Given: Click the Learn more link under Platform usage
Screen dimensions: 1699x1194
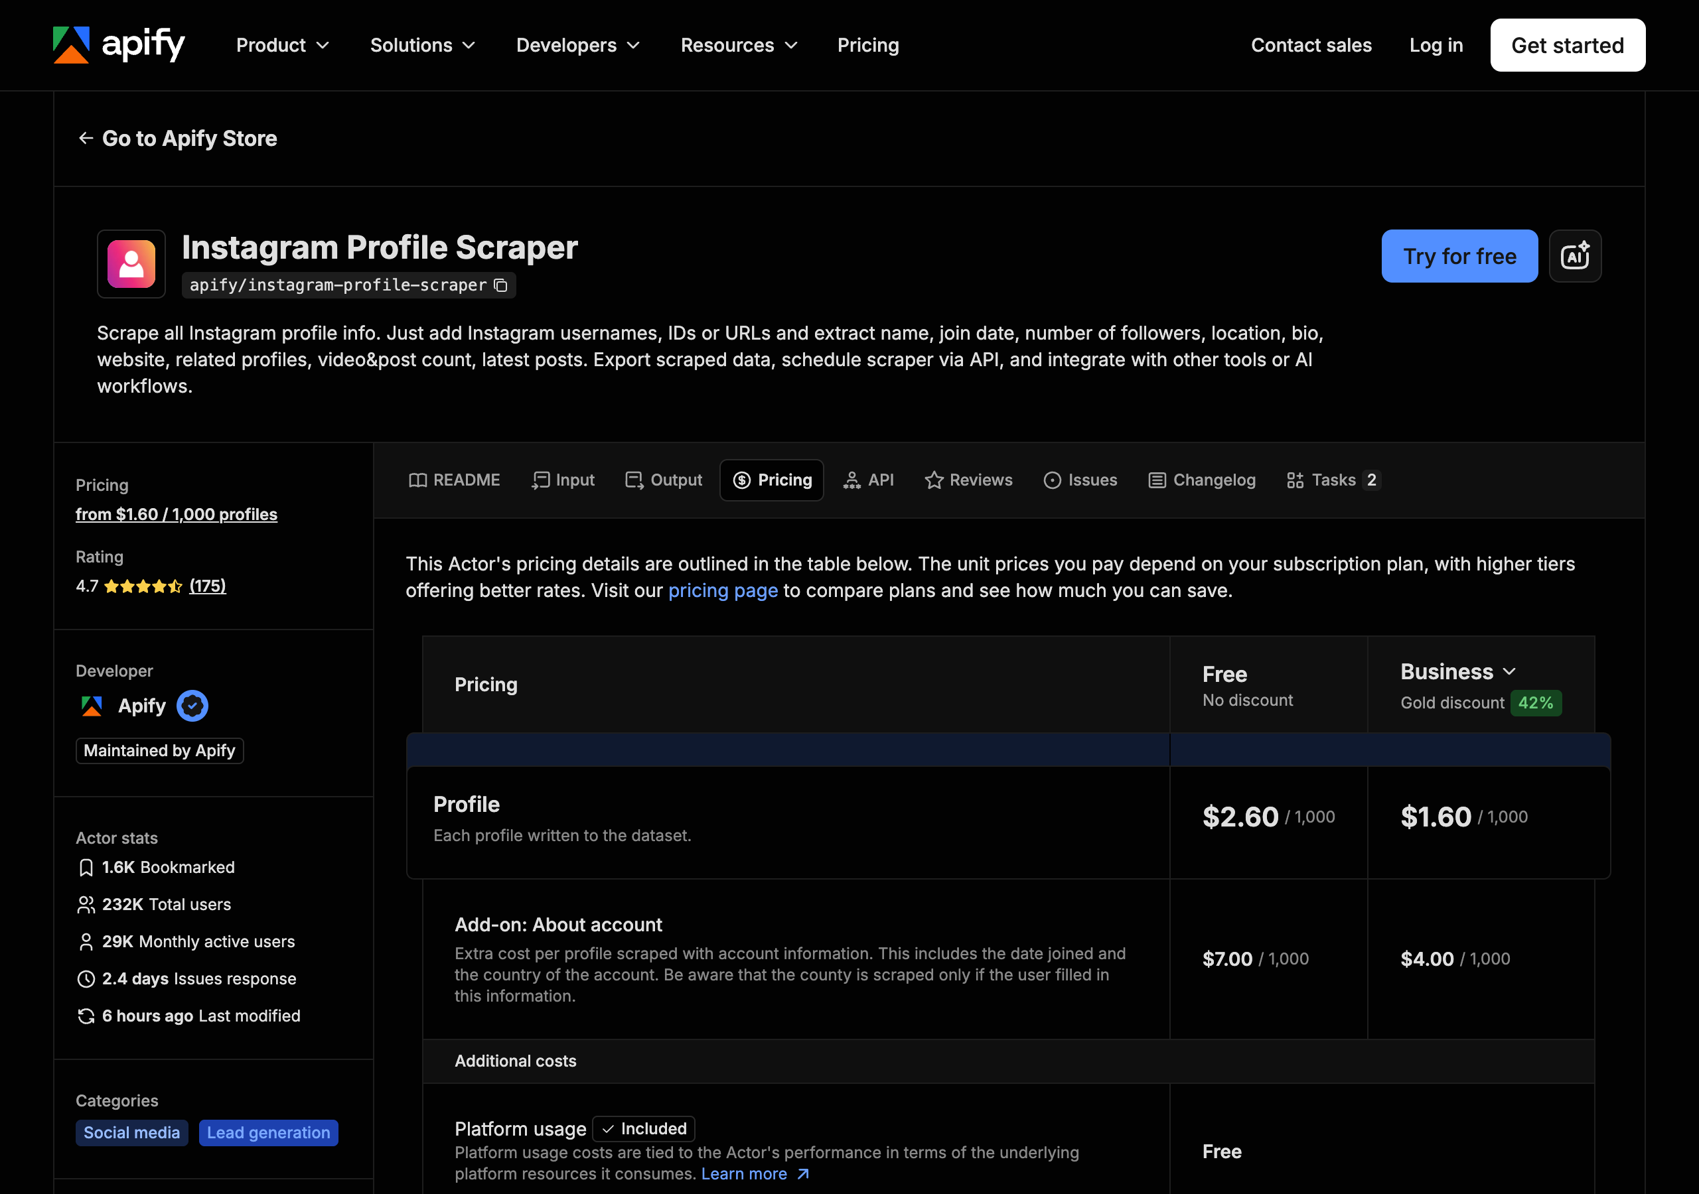Looking at the screenshot, I should 755,1174.
